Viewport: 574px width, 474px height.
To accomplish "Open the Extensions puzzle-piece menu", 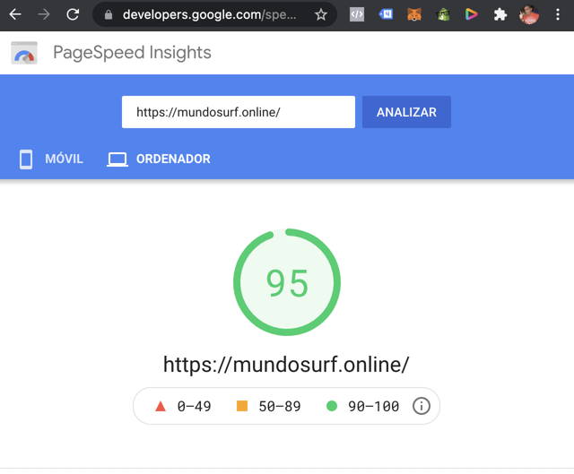I will click(500, 14).
